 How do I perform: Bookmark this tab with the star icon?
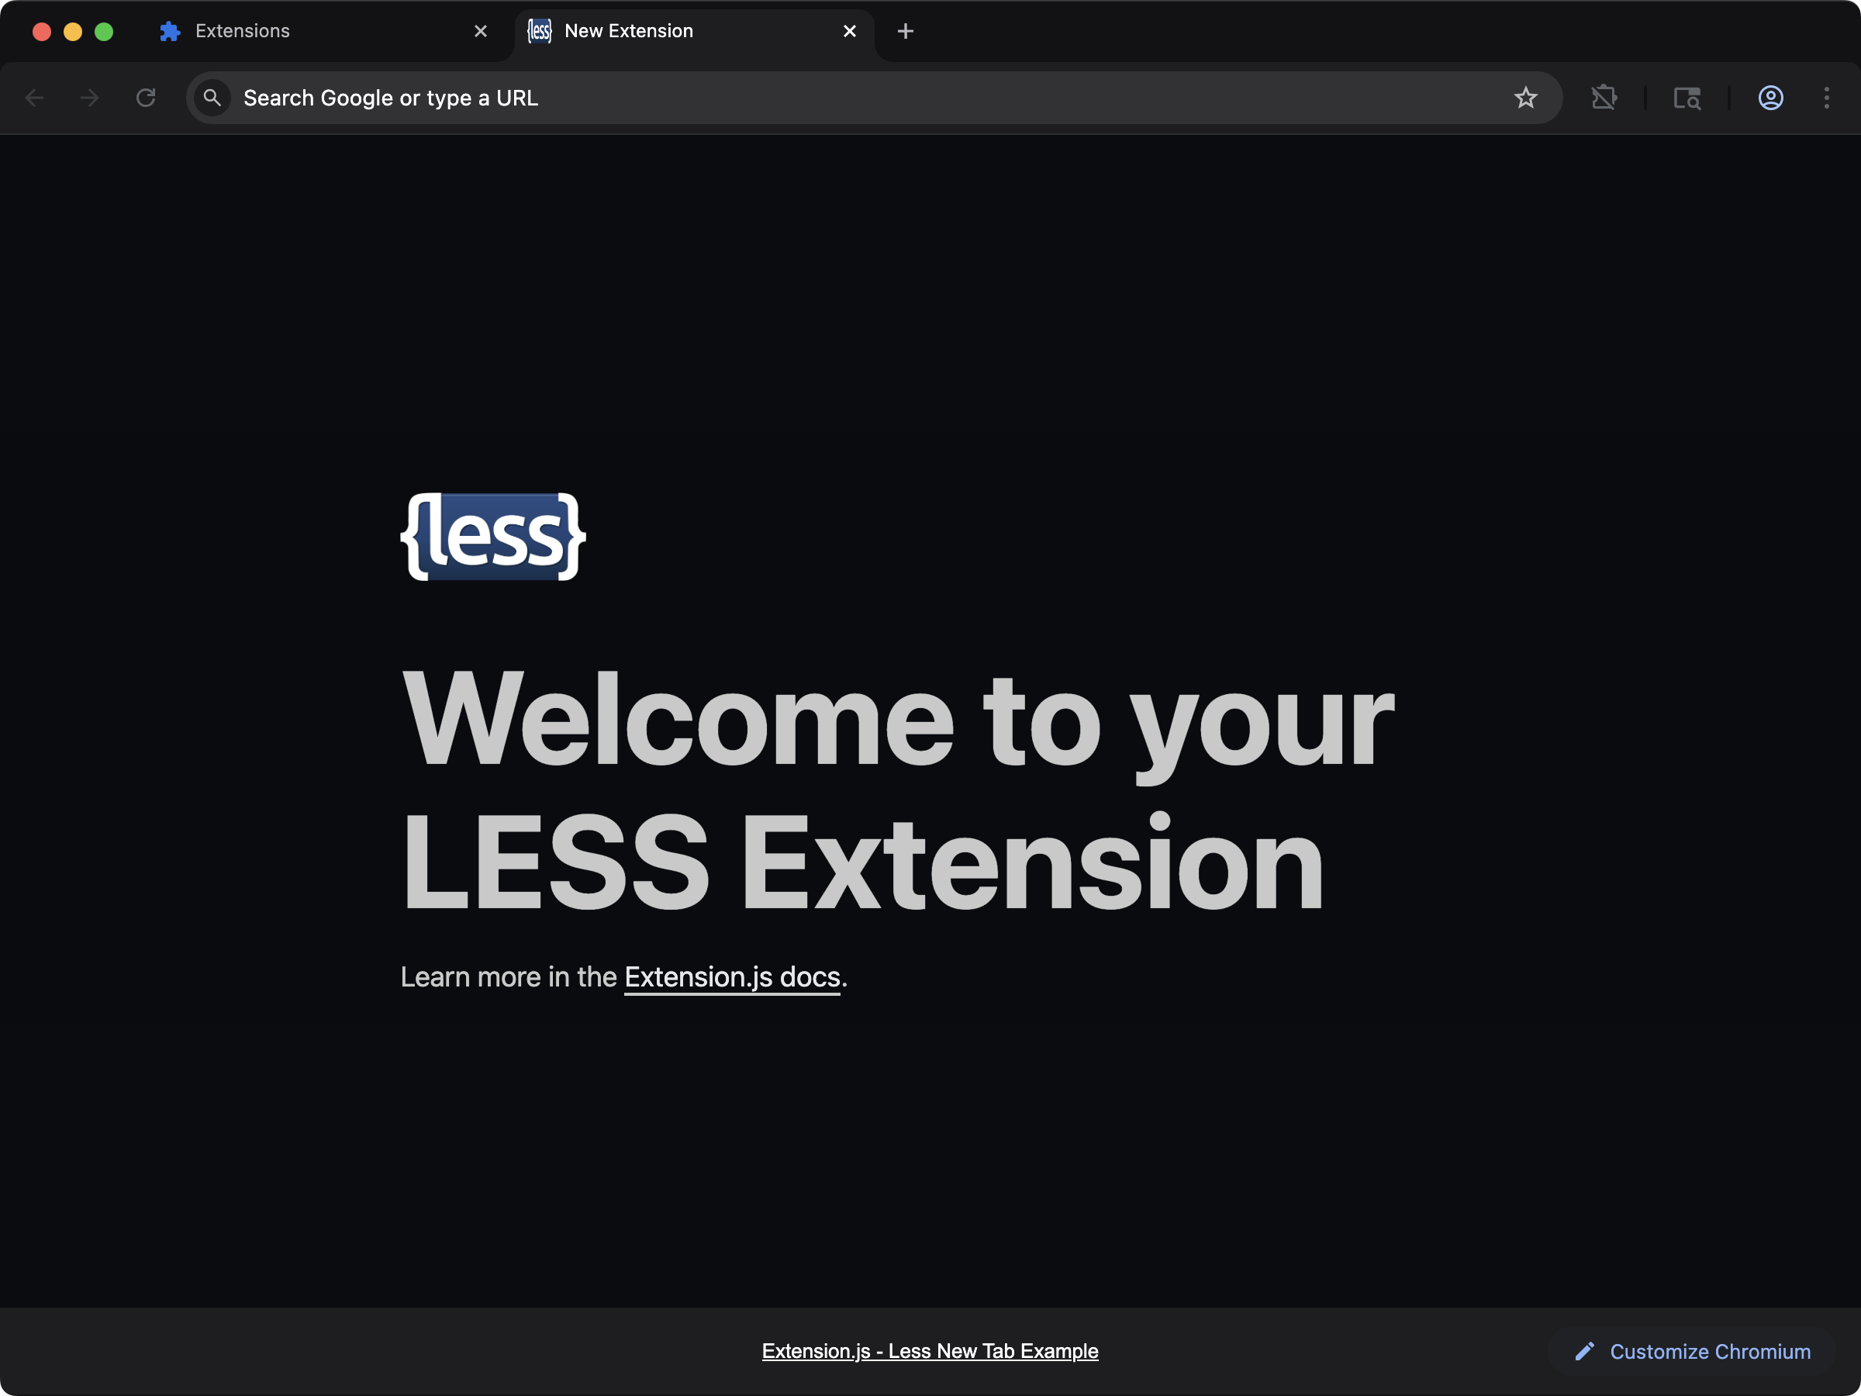coord(1525,98)
